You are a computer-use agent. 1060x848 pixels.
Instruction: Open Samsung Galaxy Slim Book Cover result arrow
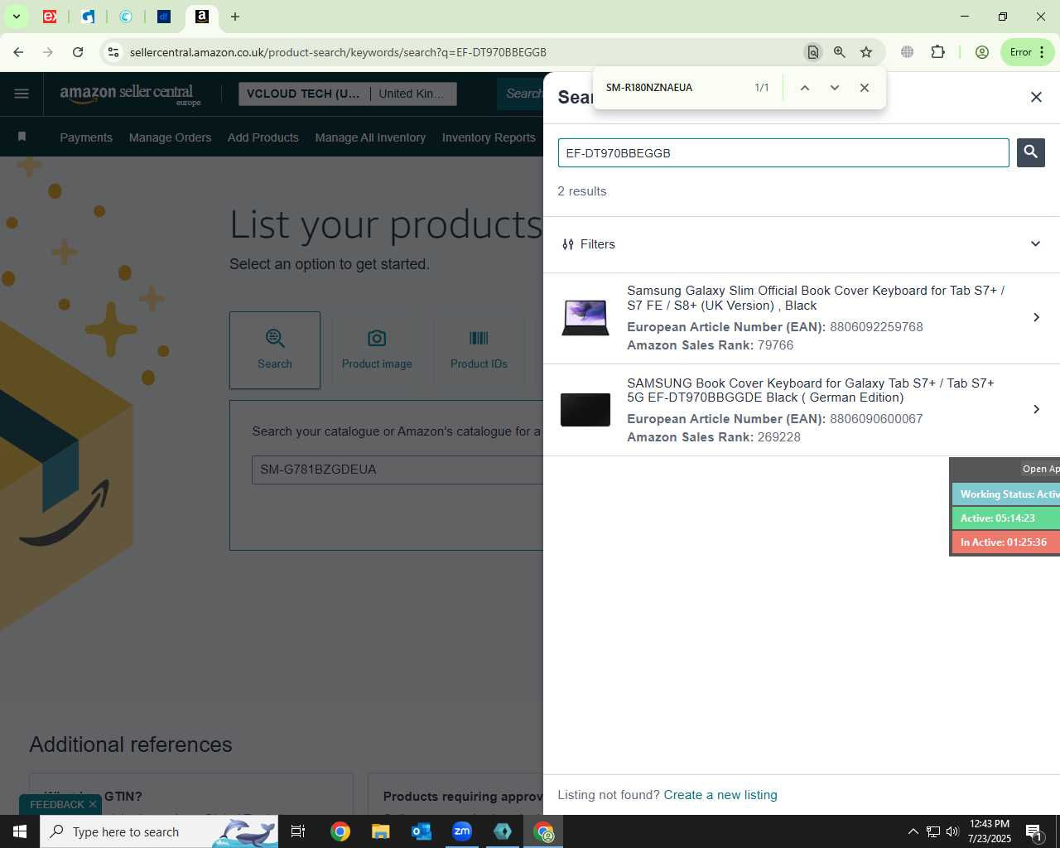pos(1036,317)
